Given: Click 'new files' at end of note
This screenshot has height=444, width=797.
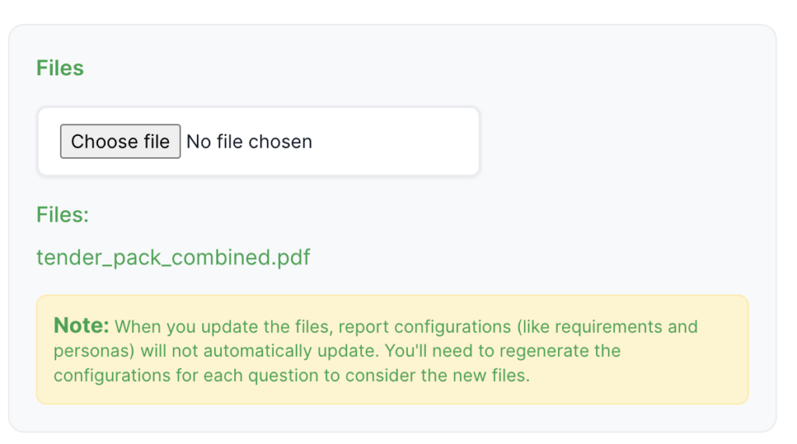Looking at the screenshot, I should [492, 375].
